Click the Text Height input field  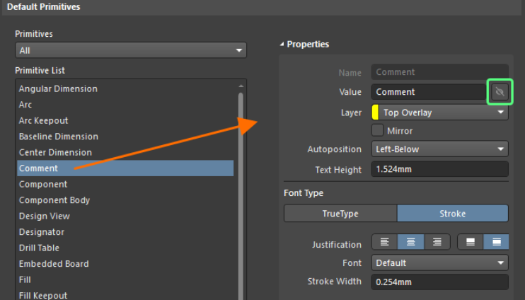(439, 170)
